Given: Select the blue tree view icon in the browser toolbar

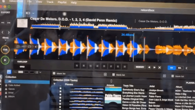Looking at the screenshot, I should coord(9,72).
